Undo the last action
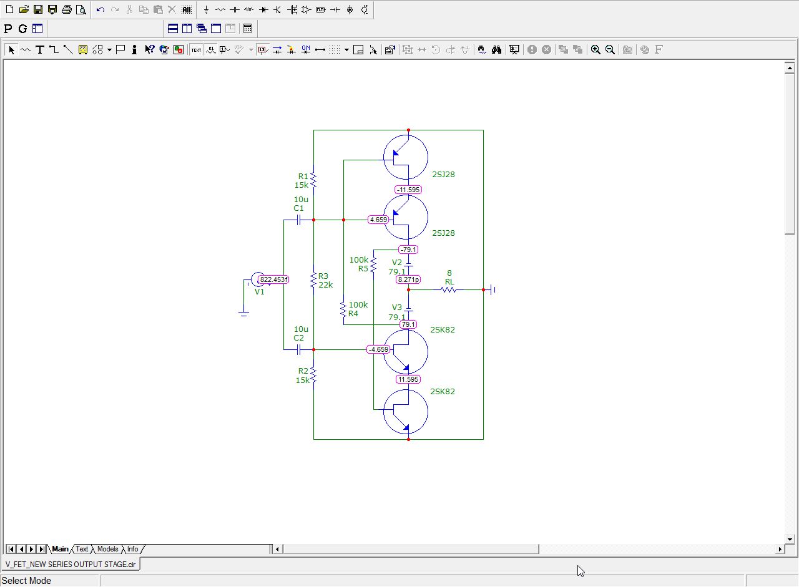The width and height of the screenshot is (799, 587). click(x=100, y=10)
